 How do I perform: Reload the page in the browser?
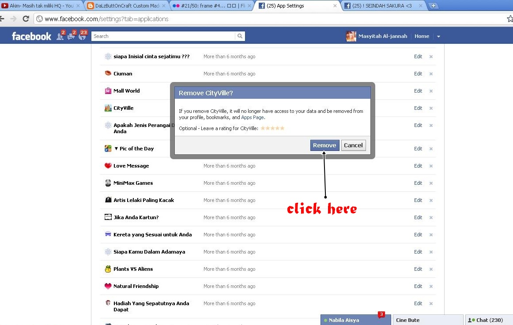click(x=26, y=19)
